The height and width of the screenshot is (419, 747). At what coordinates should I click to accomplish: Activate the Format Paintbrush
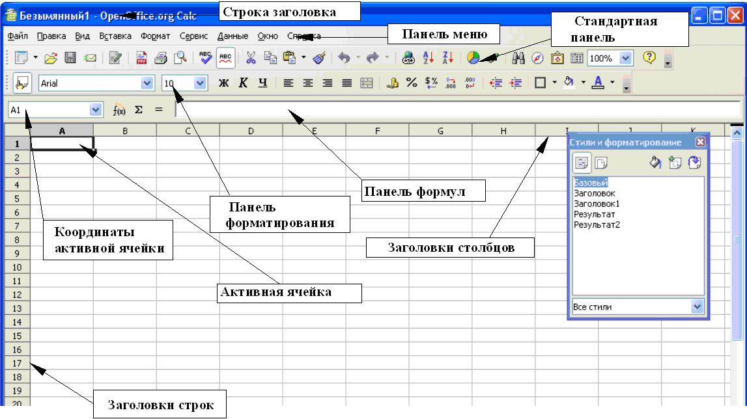pos(319,58)
